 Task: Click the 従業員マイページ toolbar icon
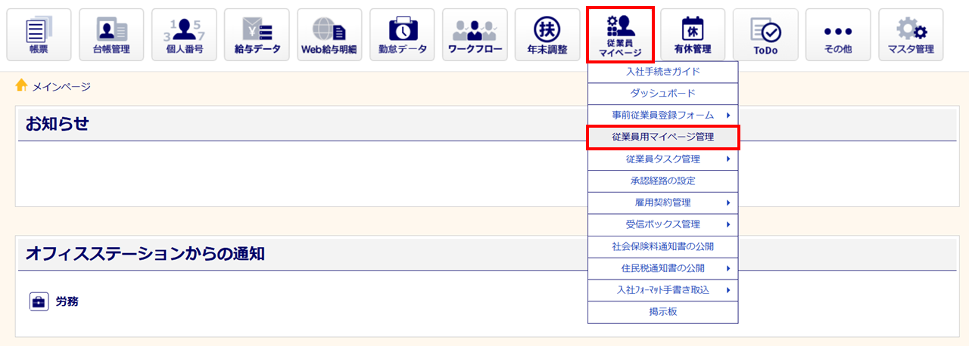(x=620, y=35)
